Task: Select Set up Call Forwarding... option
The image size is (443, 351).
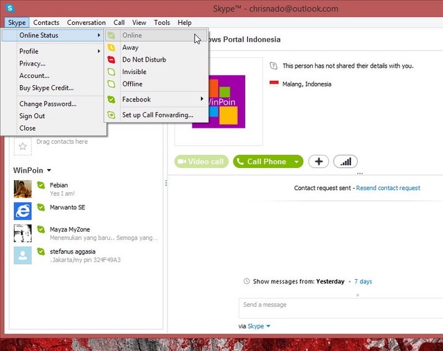Action: tap(158, 115)
